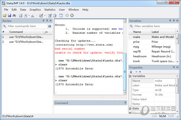The height and width of the screenshot is (120, 181).
Task: Collapse the Data section in Properties
Action: point(130,109)
